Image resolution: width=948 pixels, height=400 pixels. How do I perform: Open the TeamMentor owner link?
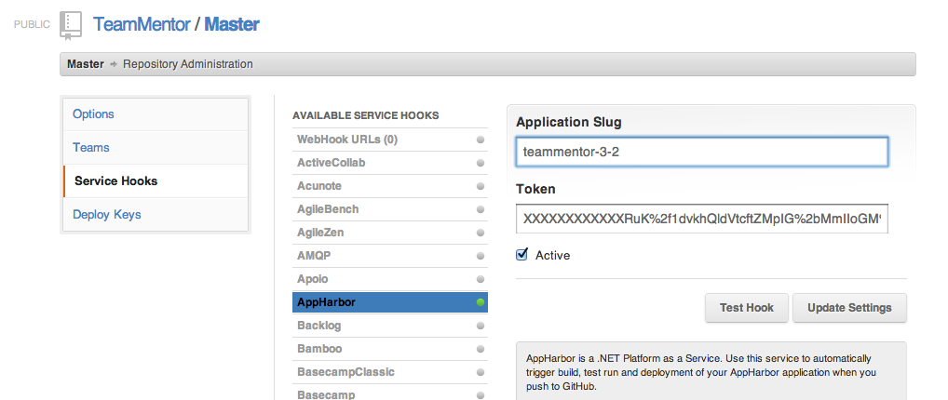click(142, 24)
